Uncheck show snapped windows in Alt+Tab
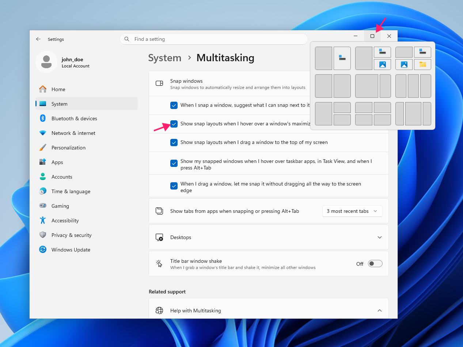Image resolution: width=463 pixels, height=347 pixels. coord(174,163)
